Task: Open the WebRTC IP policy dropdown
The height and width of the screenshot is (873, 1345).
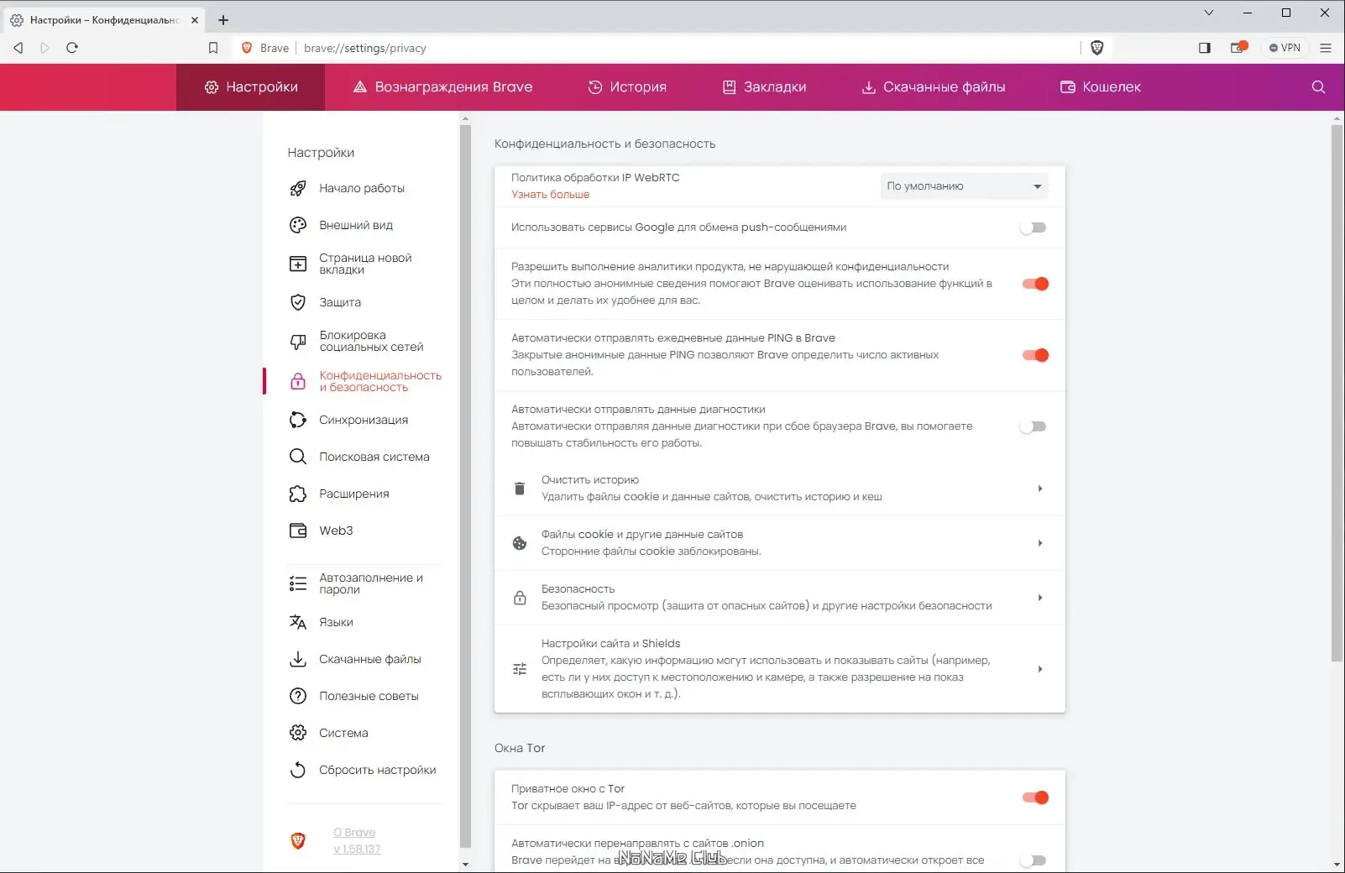Action: click(964, 186)
